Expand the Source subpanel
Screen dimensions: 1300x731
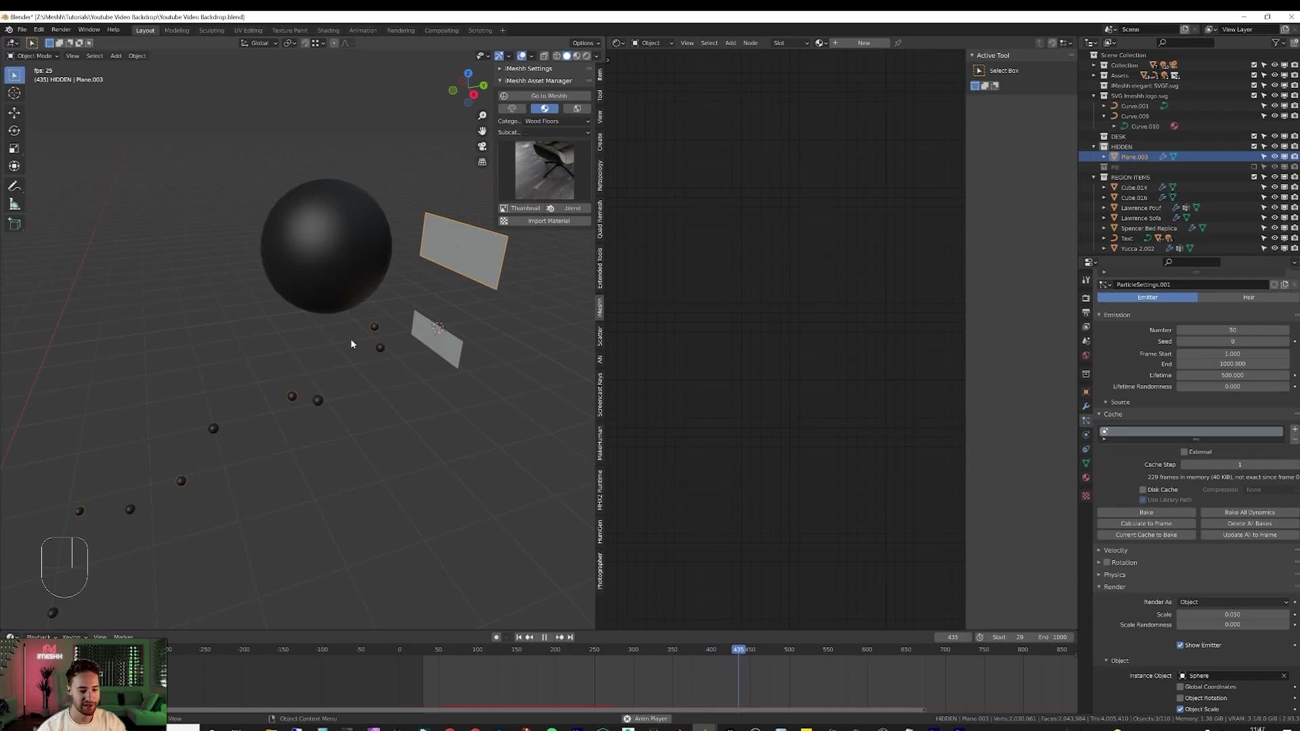1120,402
